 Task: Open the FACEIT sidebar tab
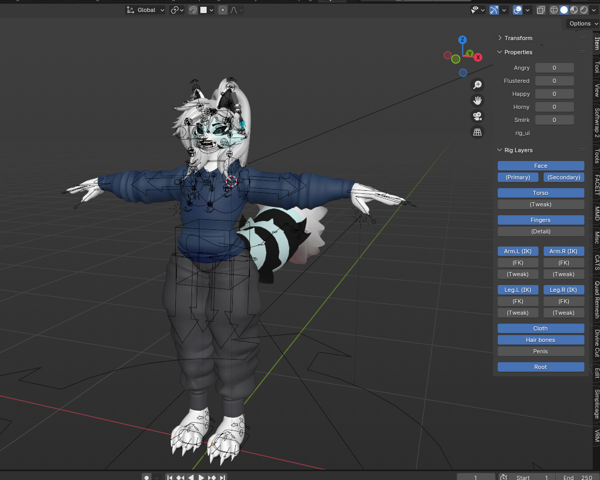[x=596, y=184]
